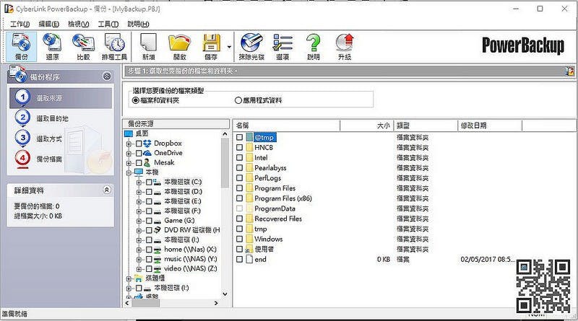This screenshot has height=321, width=578.
Task: Select music (\\NAS) (Y:) in tree
Action: click(191, 259)
